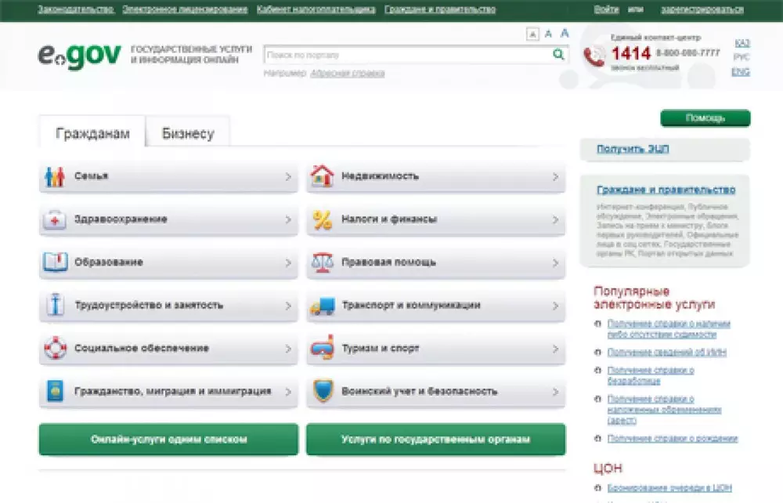Click the open book icon for Образование
This screenshot has width=783, height=503.
tap(54, 262)
